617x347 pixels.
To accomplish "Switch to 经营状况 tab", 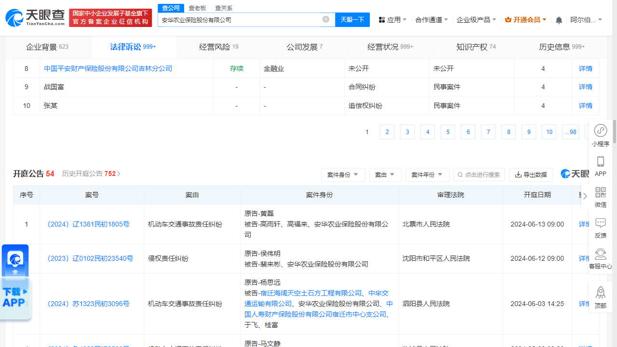I will 390,47.
